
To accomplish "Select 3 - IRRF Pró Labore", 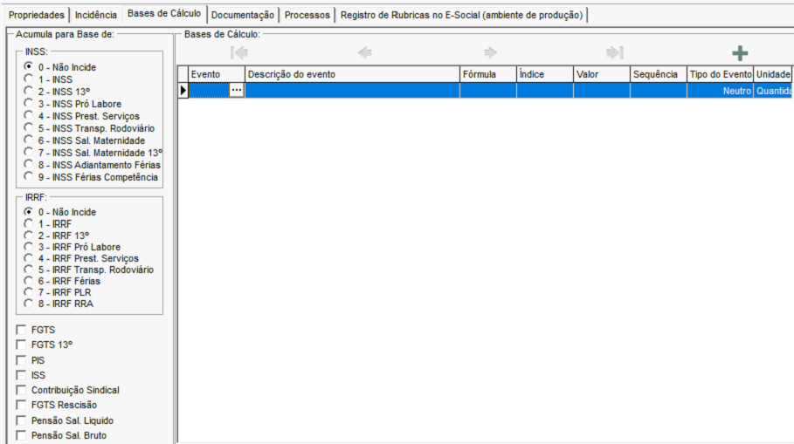I will click(x=28, y=247).
